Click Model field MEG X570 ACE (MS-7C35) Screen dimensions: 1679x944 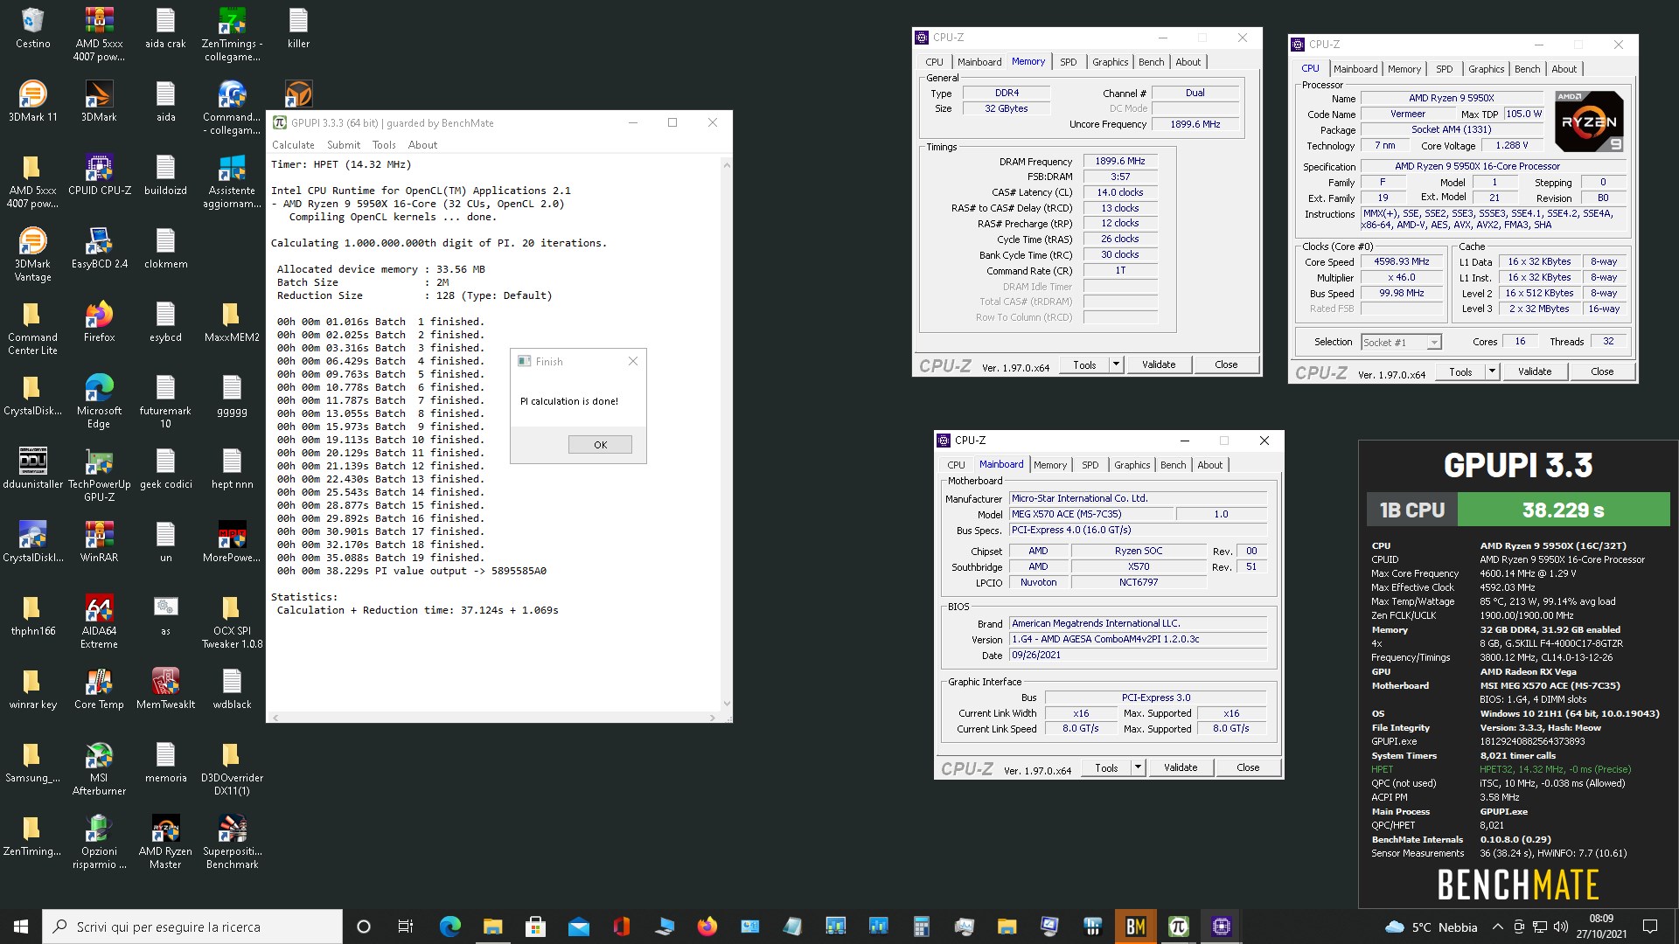point(1092,514)
